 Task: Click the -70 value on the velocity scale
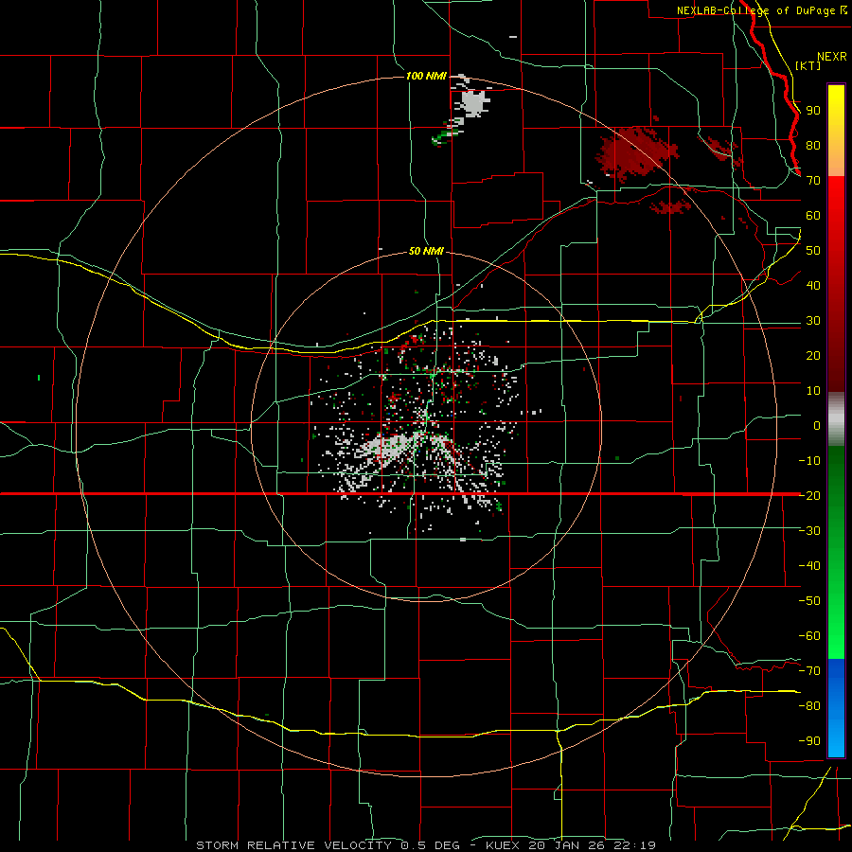(x=809, y=670)
